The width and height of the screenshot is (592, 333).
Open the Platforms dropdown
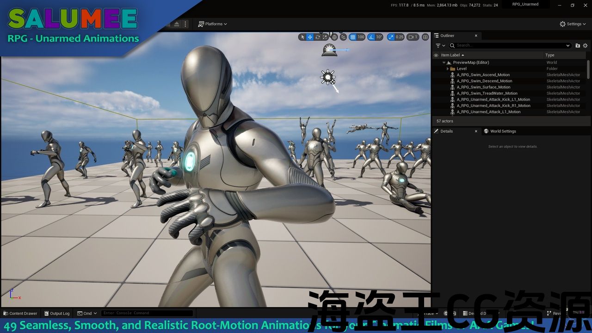pos(213,24)
